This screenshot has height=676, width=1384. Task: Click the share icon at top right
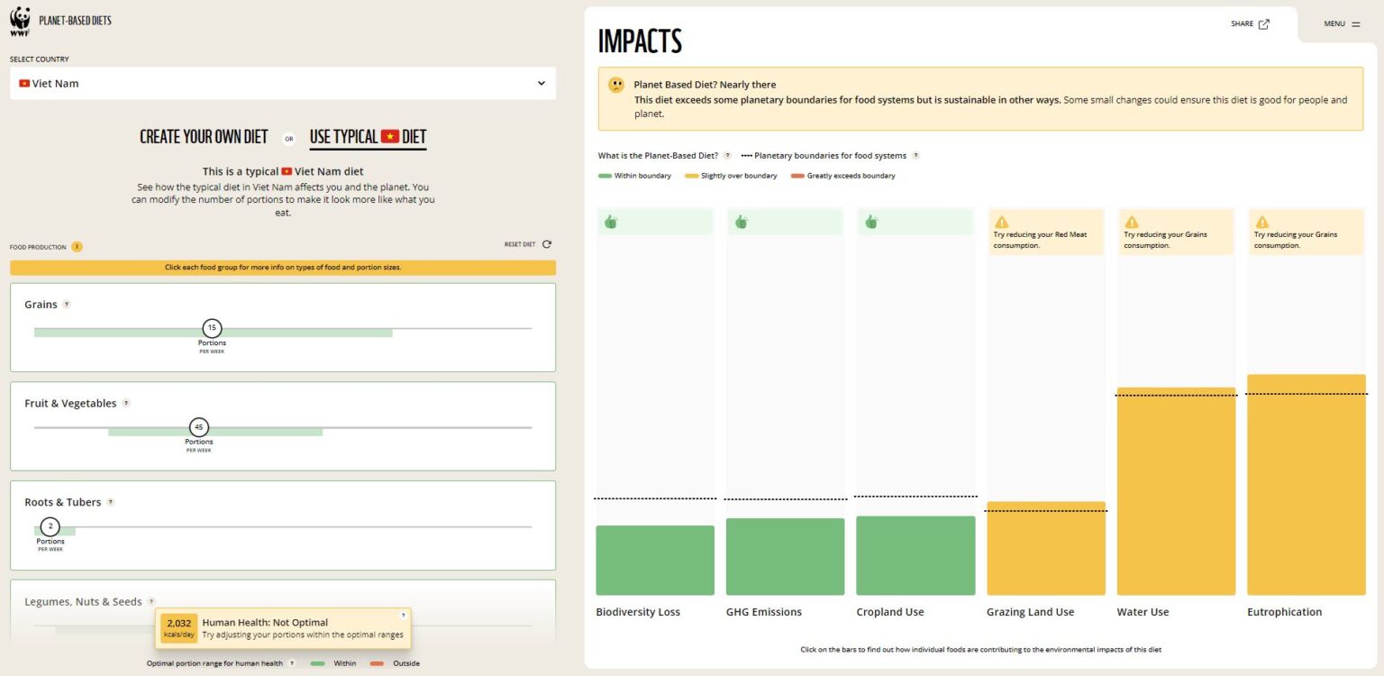1263,24
